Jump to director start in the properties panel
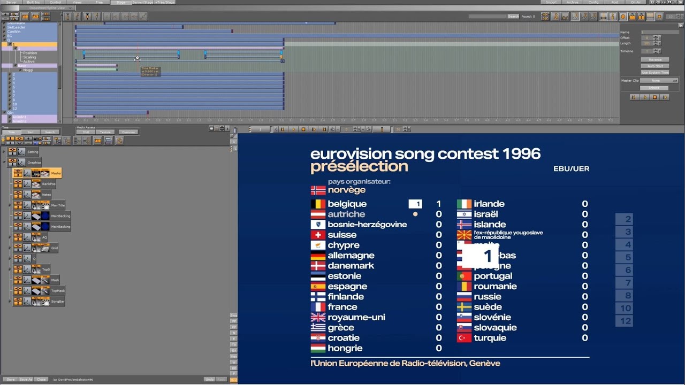 coord(634,97)
